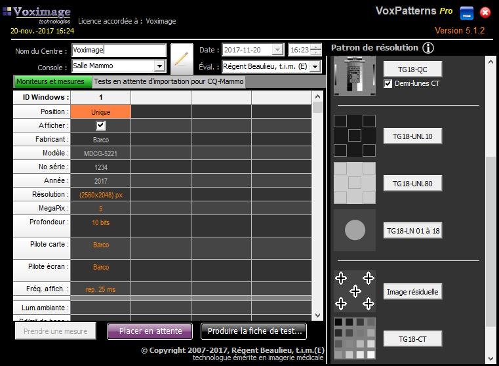Click the Modèle cell 'MDCG-5221'
Viewport: 499px width, 366px height.
[100, 153]
